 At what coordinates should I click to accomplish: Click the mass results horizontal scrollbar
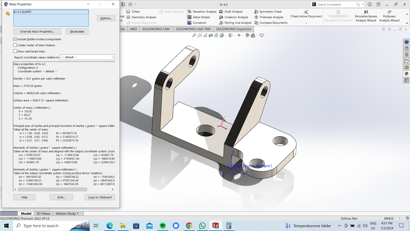click(x=53, y=189)
